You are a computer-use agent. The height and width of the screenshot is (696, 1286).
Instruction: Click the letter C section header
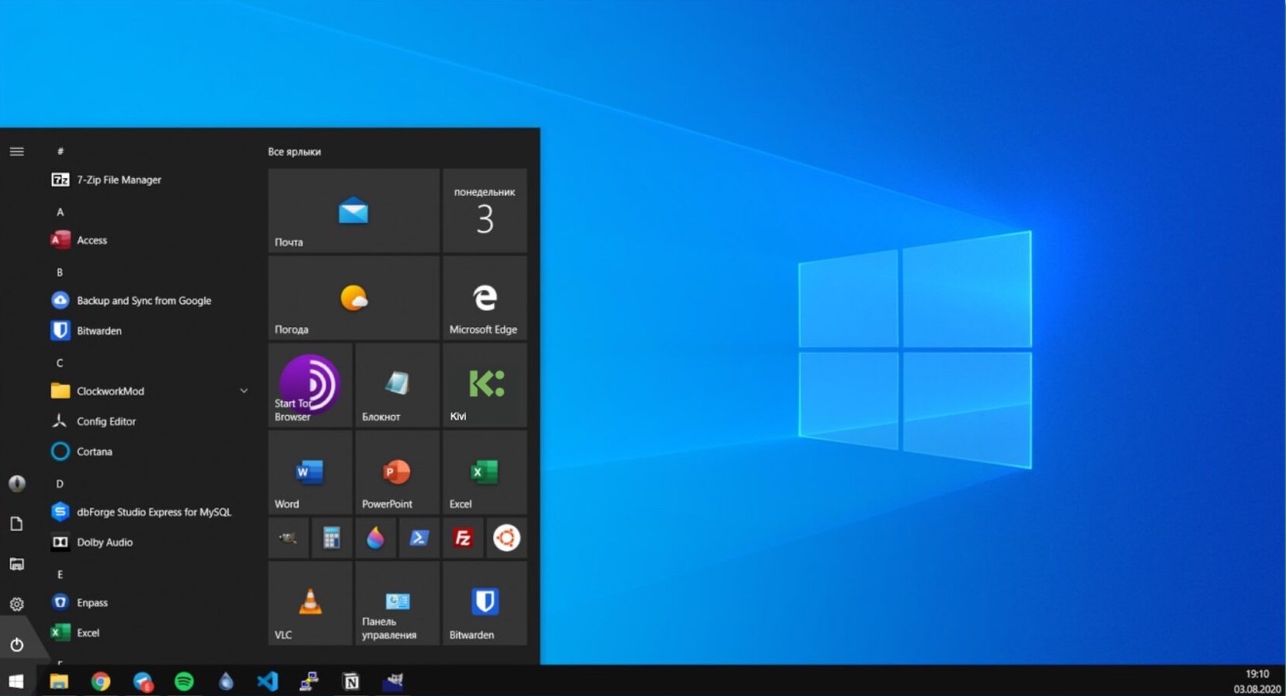click(x=60, y=363)
